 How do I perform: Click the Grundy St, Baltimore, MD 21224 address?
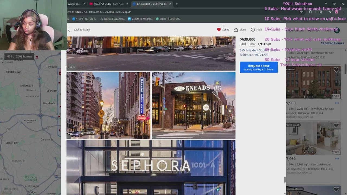(304, 113)
